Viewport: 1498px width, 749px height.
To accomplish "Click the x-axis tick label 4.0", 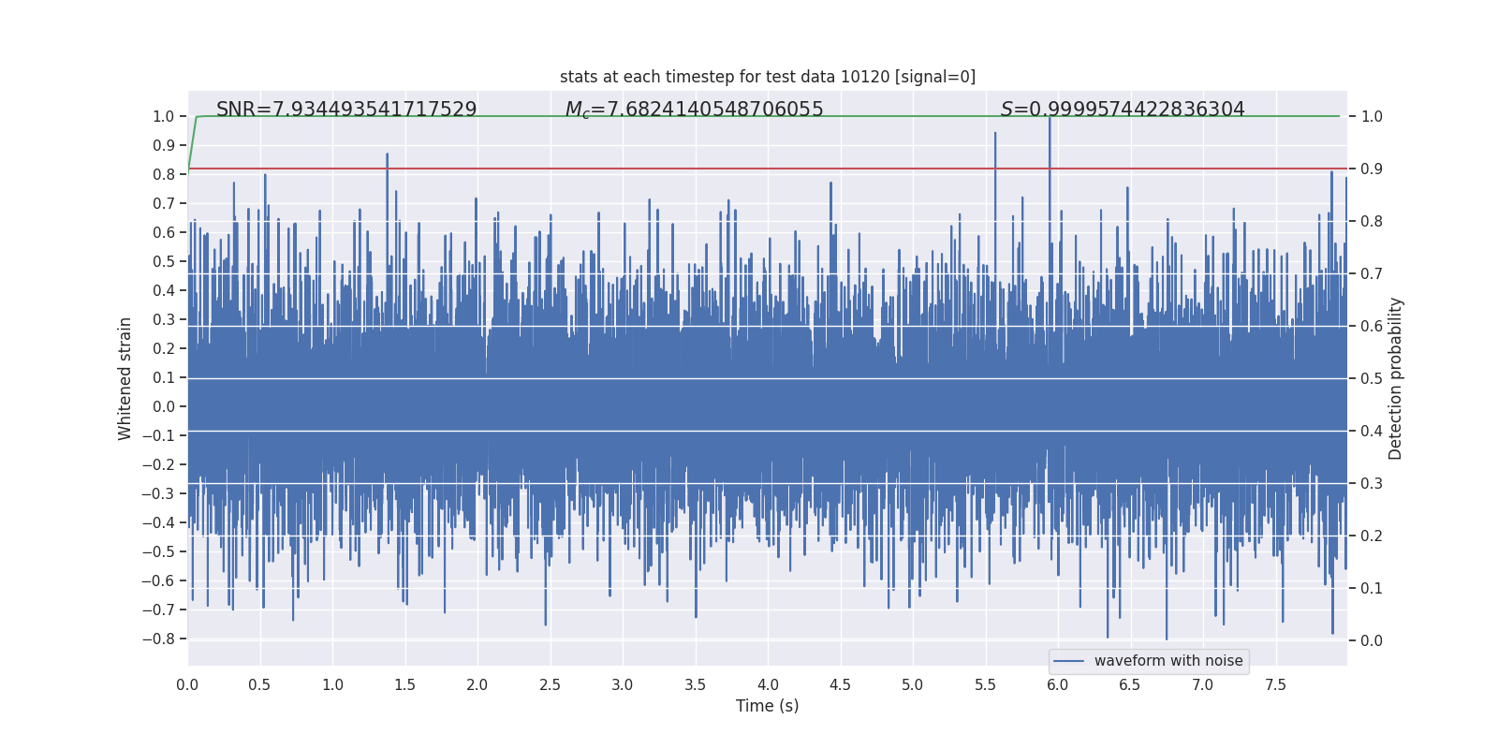I will coord(768,685).
